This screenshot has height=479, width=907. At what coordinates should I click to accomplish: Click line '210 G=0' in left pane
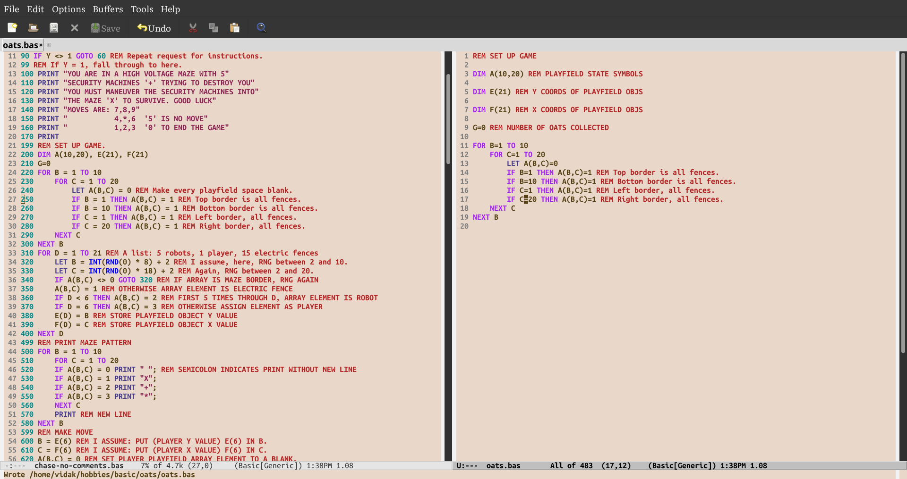tap(35, 164)
